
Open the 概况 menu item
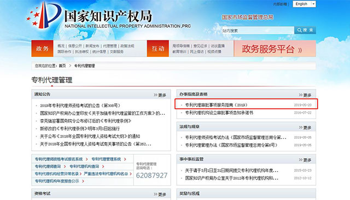[61, 46]
